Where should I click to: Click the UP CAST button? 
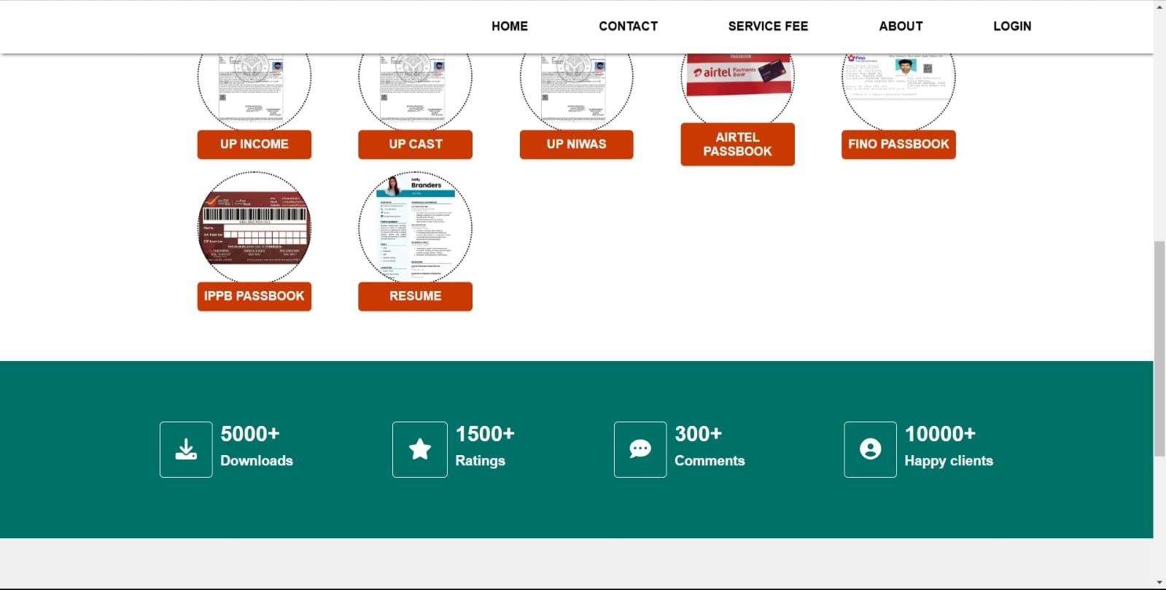(x=415, y=144)
